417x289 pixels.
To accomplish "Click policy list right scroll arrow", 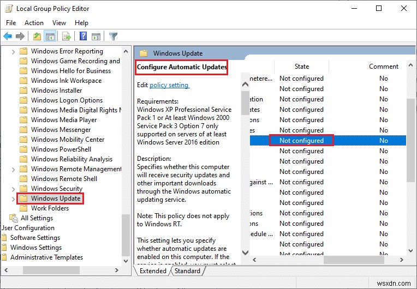I will tap(402, 260).
